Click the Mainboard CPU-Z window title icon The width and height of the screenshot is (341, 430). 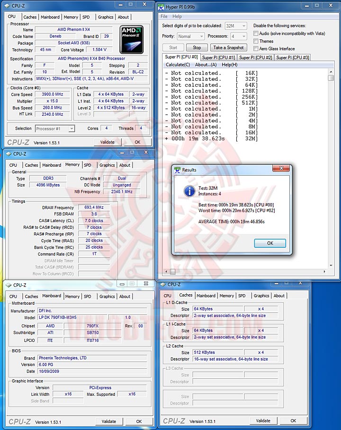9,285
